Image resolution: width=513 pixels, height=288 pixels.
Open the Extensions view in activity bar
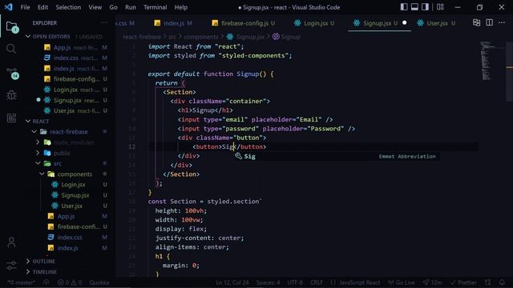(x=11, y=118)
